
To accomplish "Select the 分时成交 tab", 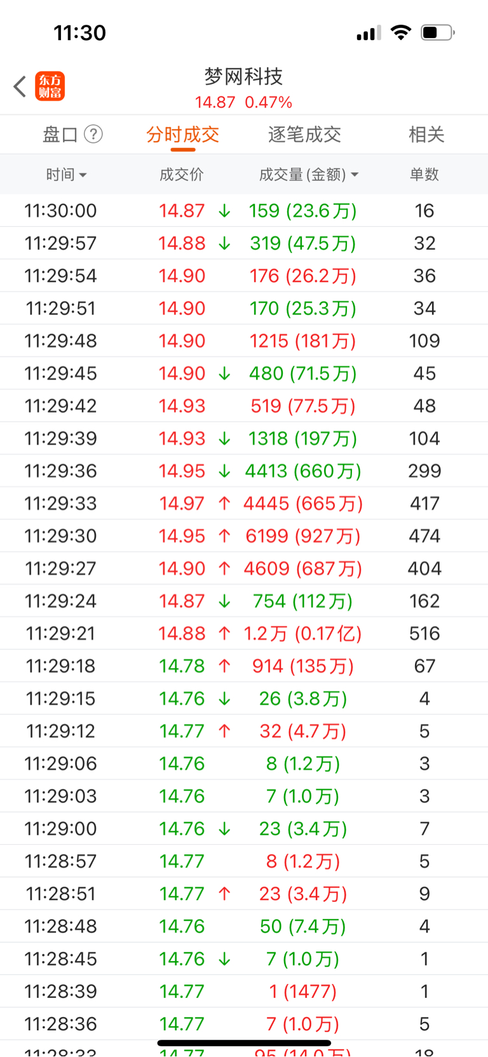I will pos(182,134).
